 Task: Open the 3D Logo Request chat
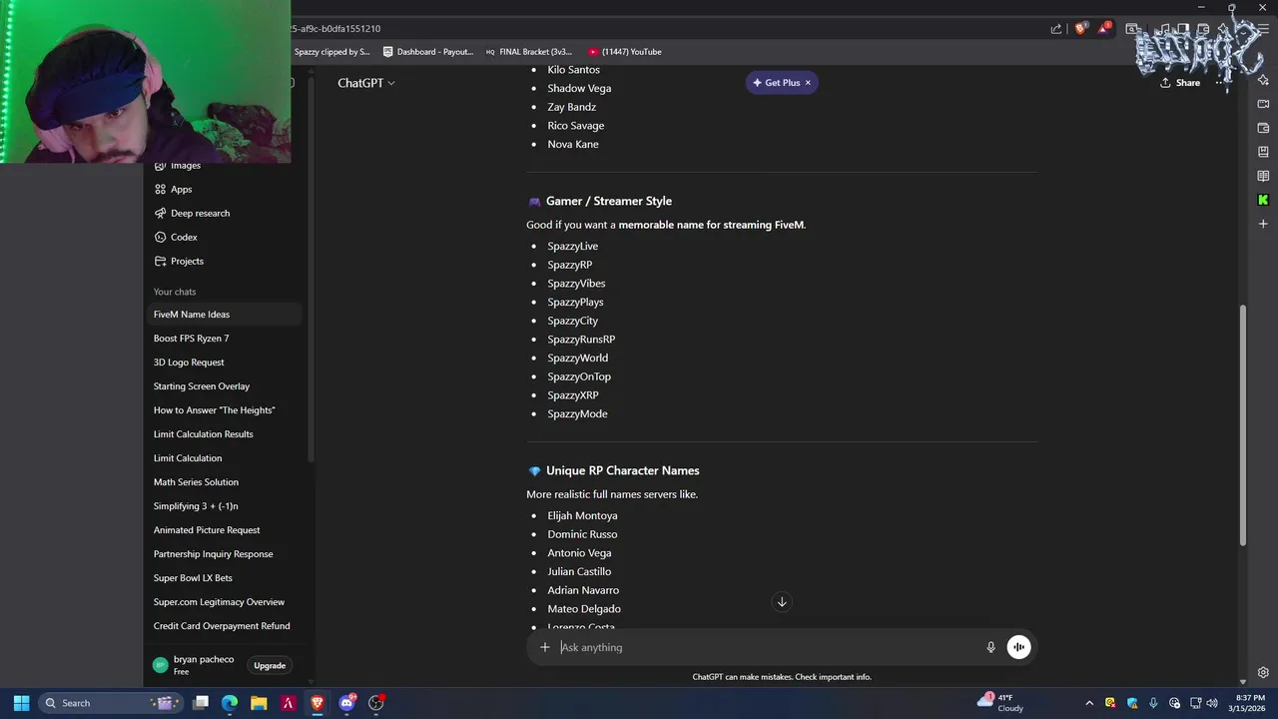tap(225, 362)
